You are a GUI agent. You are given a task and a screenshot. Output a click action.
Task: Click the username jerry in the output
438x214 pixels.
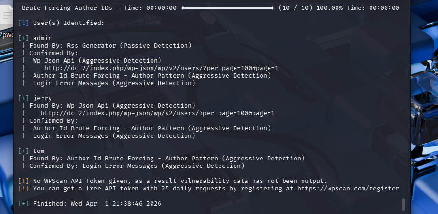coord(42,98)
